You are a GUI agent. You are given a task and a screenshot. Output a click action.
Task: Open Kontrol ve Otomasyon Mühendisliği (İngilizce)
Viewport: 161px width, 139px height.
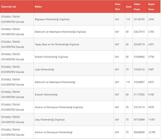[x=59, y=107]
